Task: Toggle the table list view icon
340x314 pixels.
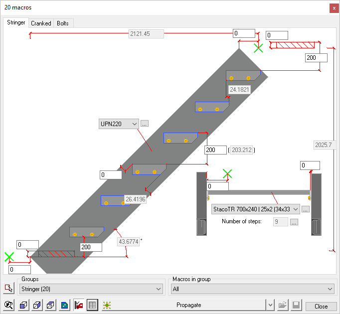Action: click(x=92, y=305)
